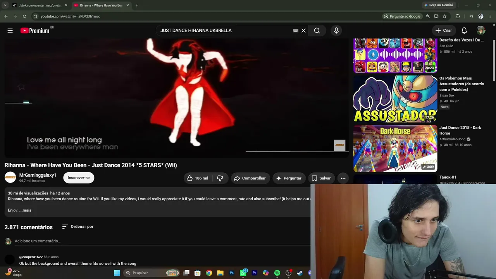View site information icon in address bar
The image size is (496, 279).
pos(35,16)
